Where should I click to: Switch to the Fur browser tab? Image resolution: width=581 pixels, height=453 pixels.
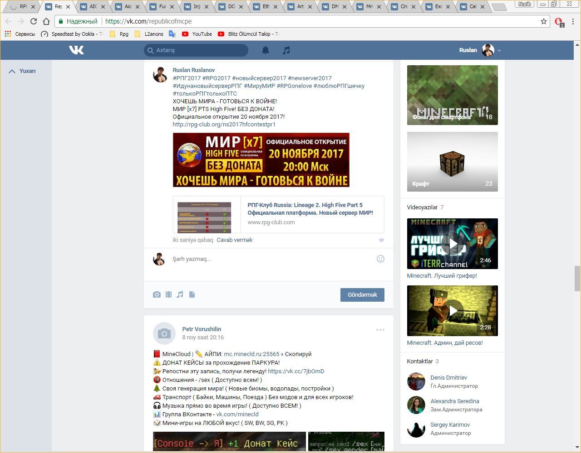coord(162,7)
